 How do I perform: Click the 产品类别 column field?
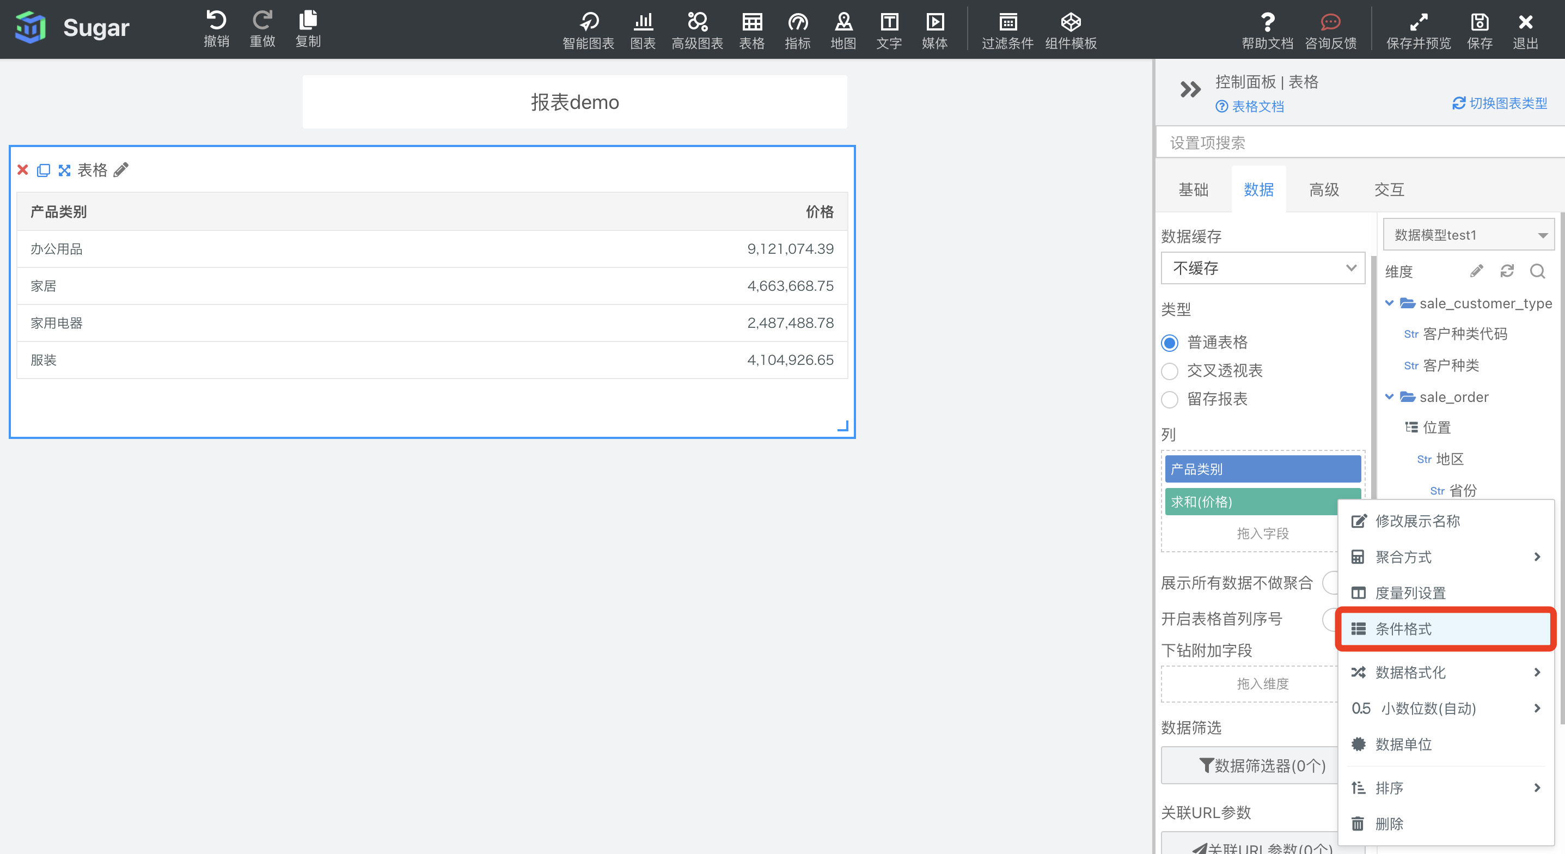(x=1262, y=469)
